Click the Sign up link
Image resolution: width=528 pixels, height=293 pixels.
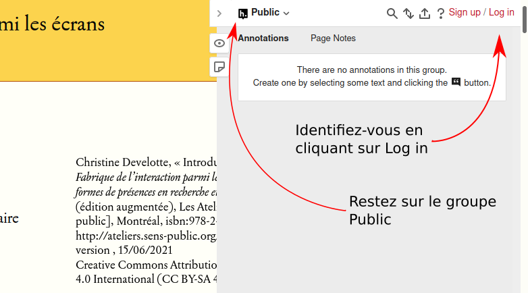pyautogui.click(x=465, y=13)
